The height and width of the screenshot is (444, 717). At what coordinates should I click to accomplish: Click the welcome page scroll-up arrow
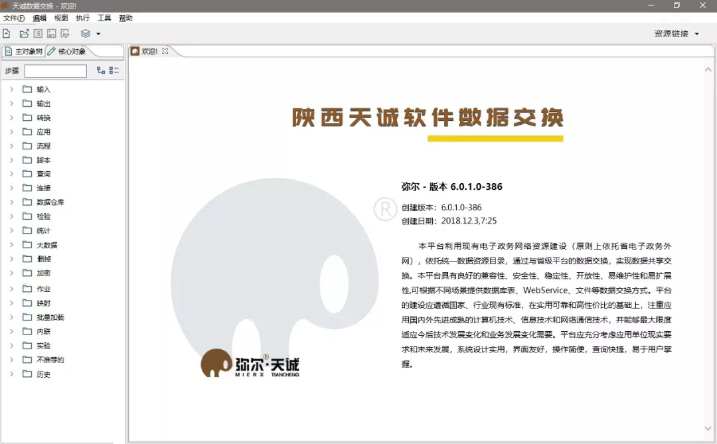(x=708, y=70)
